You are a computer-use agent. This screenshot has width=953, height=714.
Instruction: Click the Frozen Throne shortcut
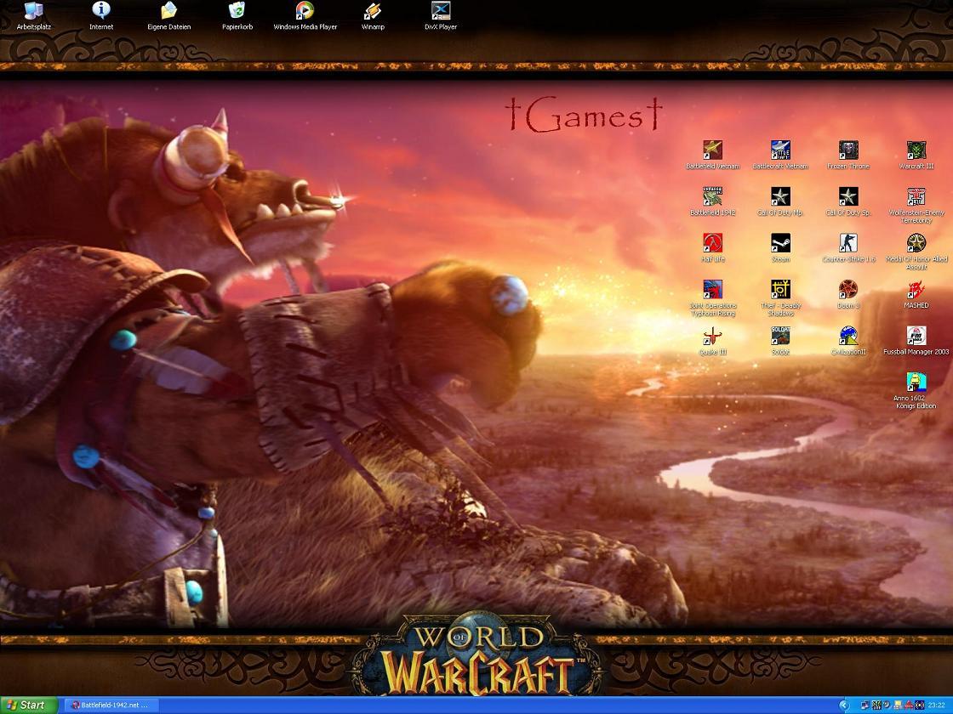tap(848, 151)
